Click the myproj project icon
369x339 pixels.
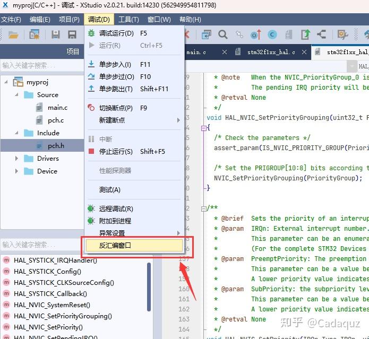(x=18, y=82)
